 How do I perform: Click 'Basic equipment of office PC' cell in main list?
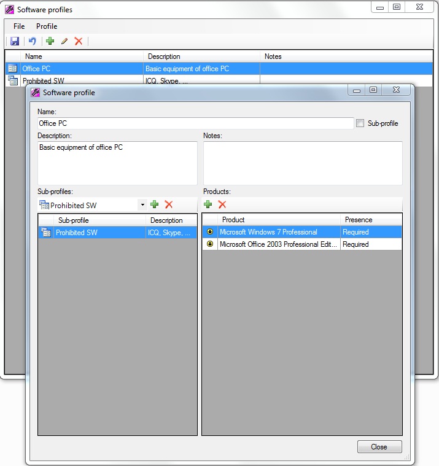pos(201,69)
